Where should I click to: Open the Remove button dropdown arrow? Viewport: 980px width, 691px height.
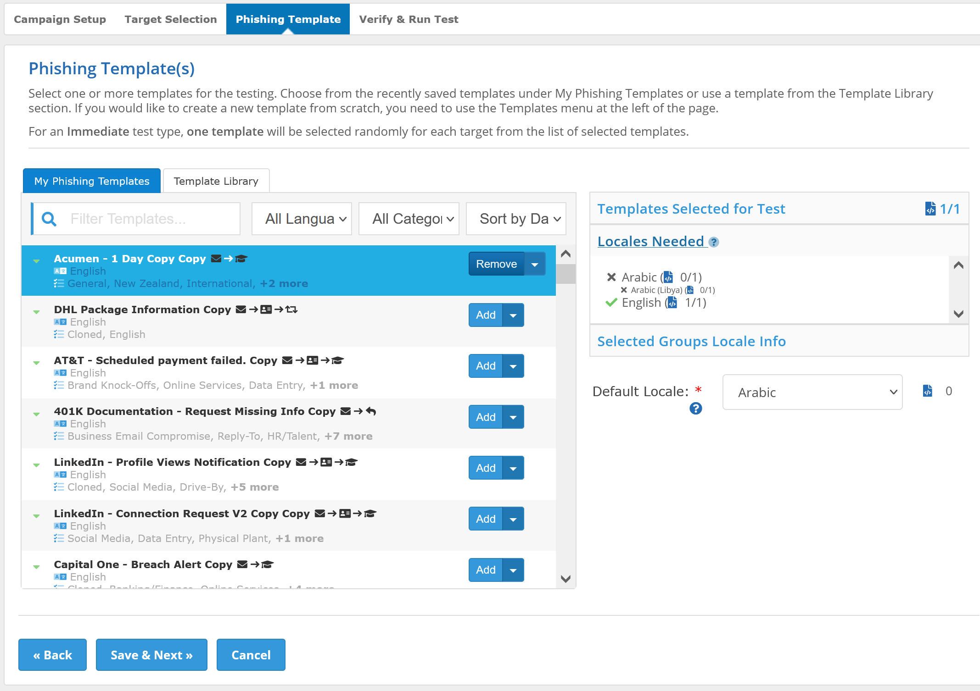click(535, 264)
